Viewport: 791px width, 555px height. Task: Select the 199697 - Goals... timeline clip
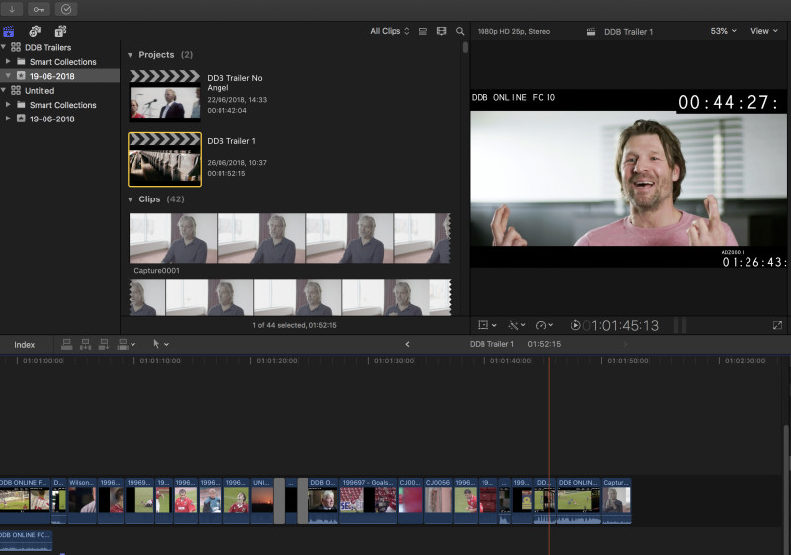pos(368,501)
